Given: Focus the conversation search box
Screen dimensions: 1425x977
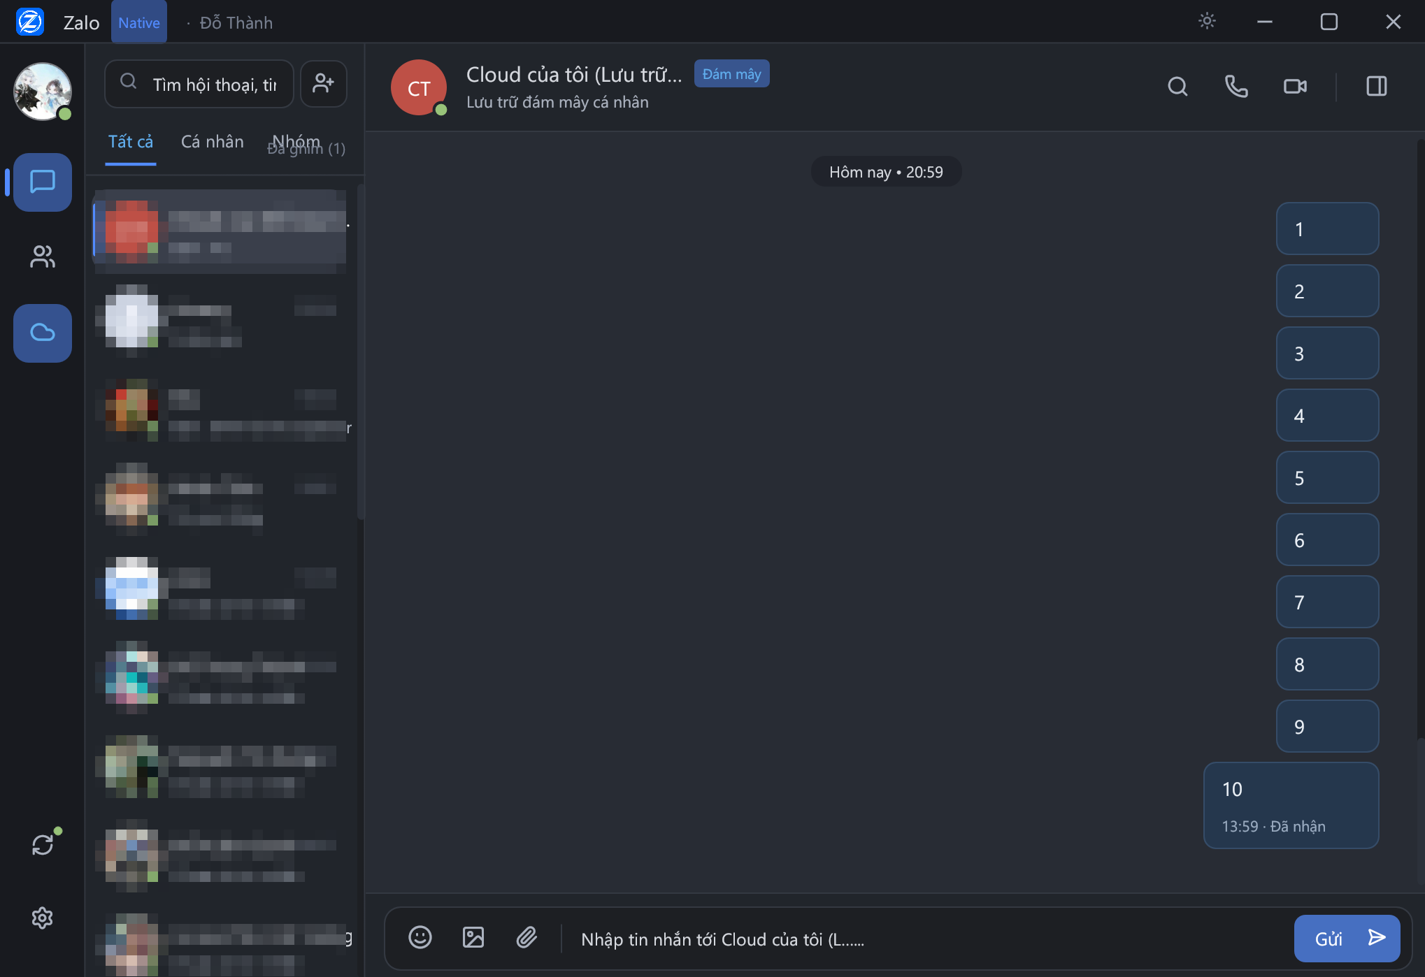Looking at the screenshot, I should point(199,84).
